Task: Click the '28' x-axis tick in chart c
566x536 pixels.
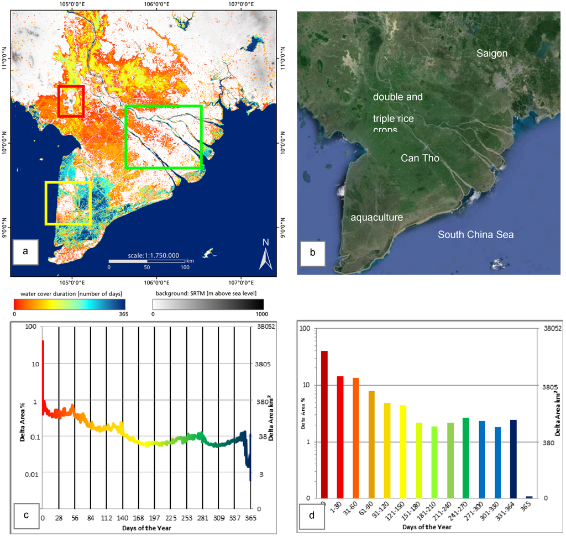Action: coord(59,518)
